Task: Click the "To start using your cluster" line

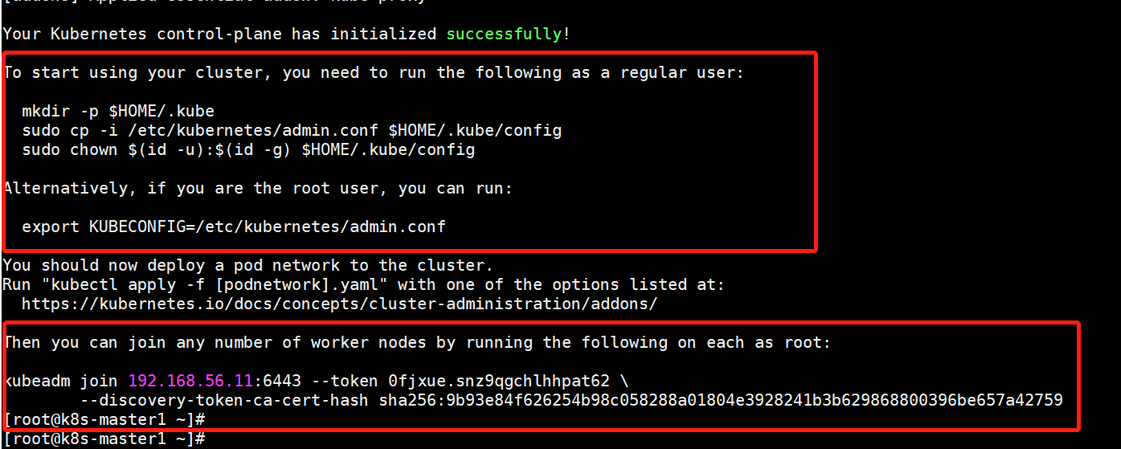Action: (x=374, y=72)
